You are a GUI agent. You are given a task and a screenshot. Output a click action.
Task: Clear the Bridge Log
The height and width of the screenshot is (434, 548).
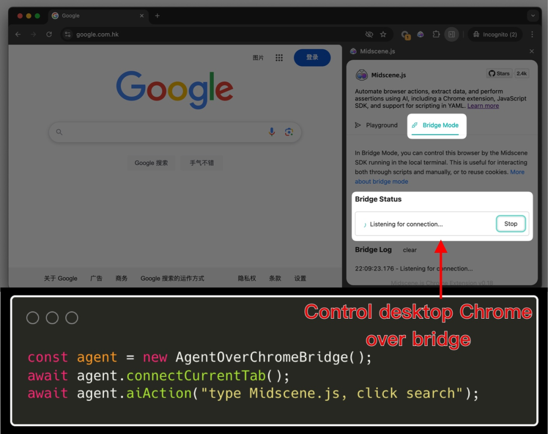click(409, 250)
